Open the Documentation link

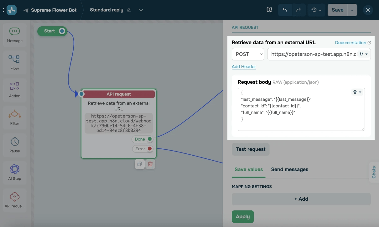[x=353, y=43]
